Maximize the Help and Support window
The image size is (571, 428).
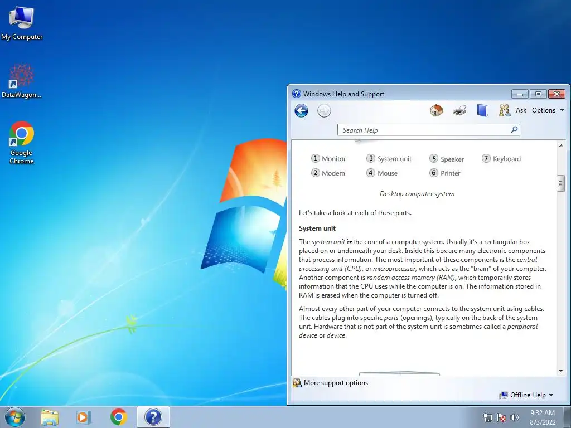click(x=538, y=94)
